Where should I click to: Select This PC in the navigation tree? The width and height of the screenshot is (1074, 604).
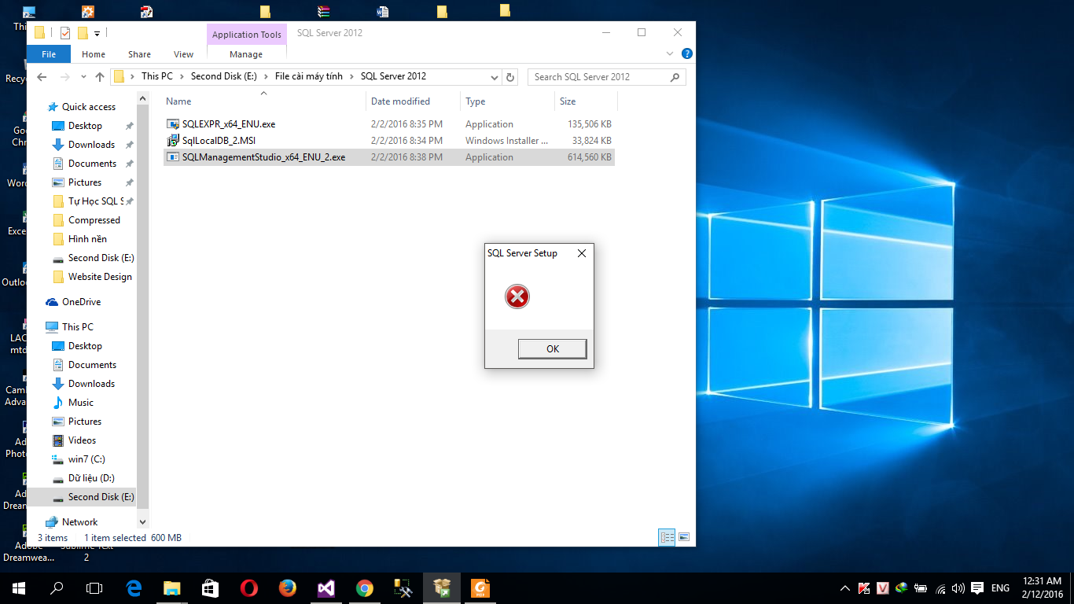click(77, 327)
